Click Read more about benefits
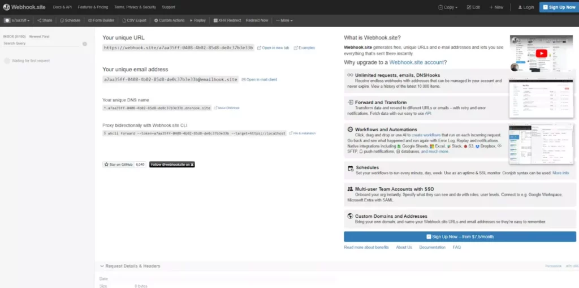This screenshot has width=579, height=288. click(366, 247)
